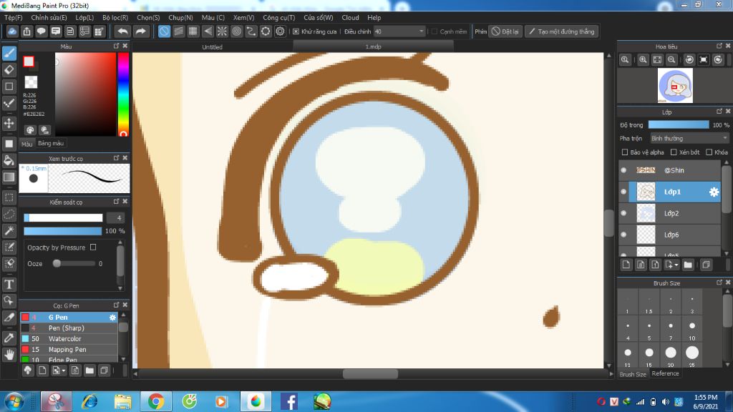This screenshot has width=733, height=412.
Task: Select Mapping Pen brush
Action: (68, 349)
